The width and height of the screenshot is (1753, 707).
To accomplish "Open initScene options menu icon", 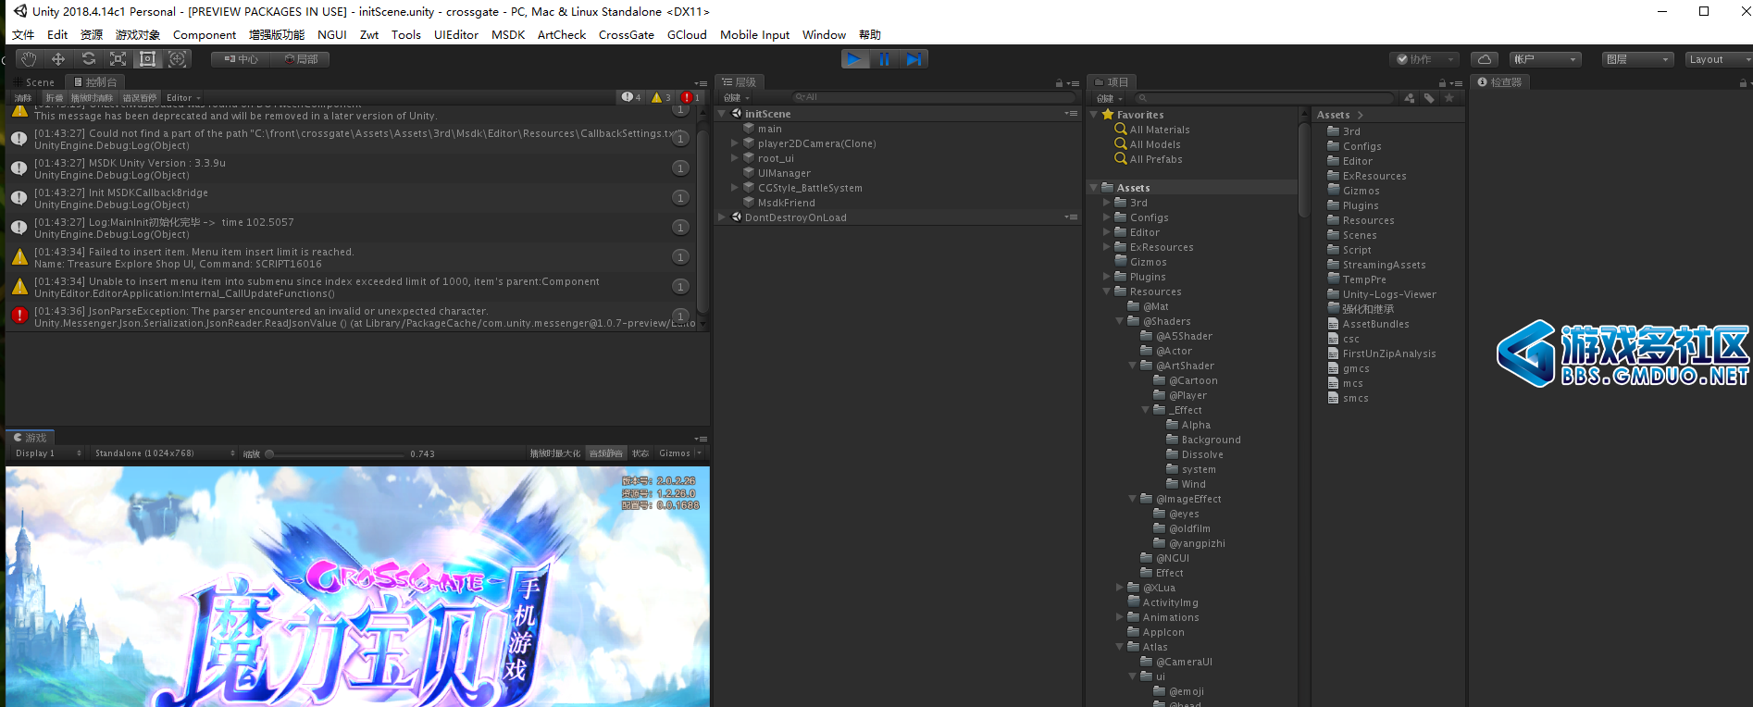I will (1071, 114).
